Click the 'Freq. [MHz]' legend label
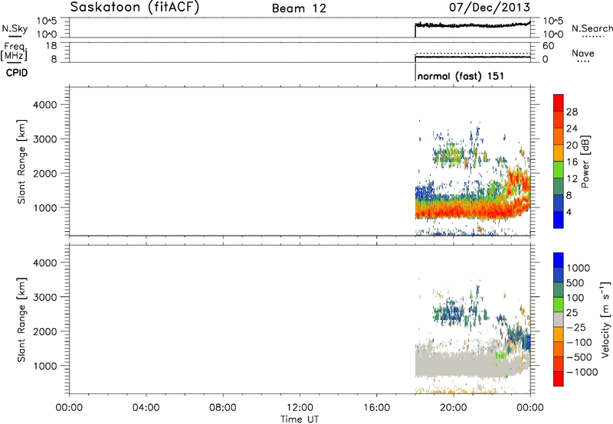 pyautogui.click(x=15, y=51)
